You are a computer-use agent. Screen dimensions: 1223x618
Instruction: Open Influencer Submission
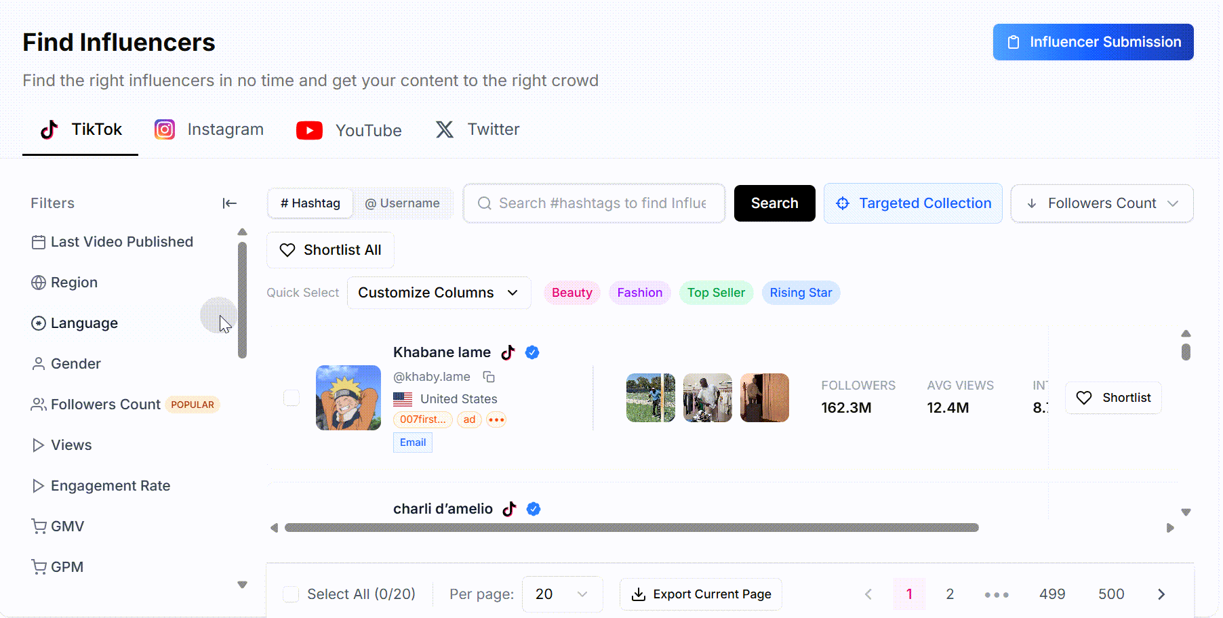pyautogui.click(x=1093, y=42)
